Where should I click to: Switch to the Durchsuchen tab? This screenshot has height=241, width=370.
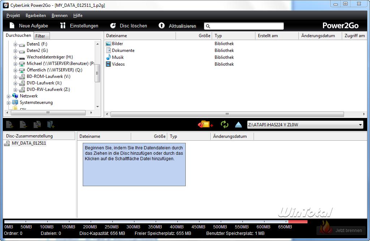(x=18, y=35)
